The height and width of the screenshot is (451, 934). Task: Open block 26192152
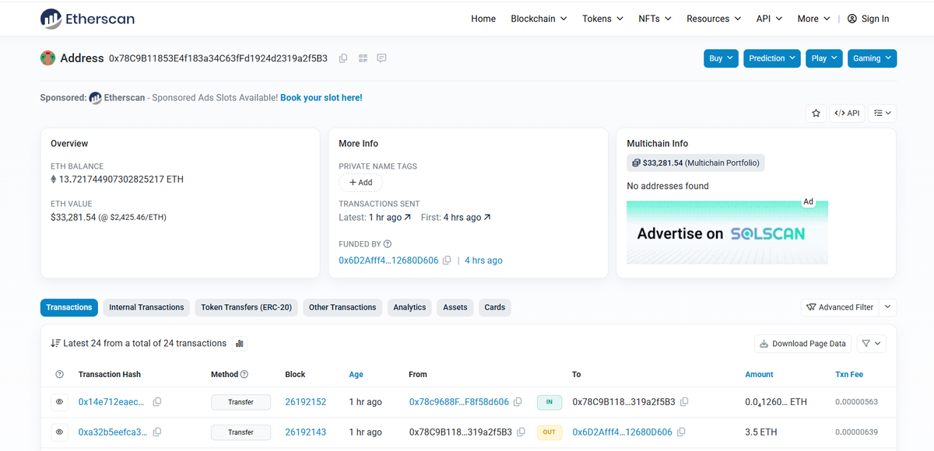click(x=306, y=402)
